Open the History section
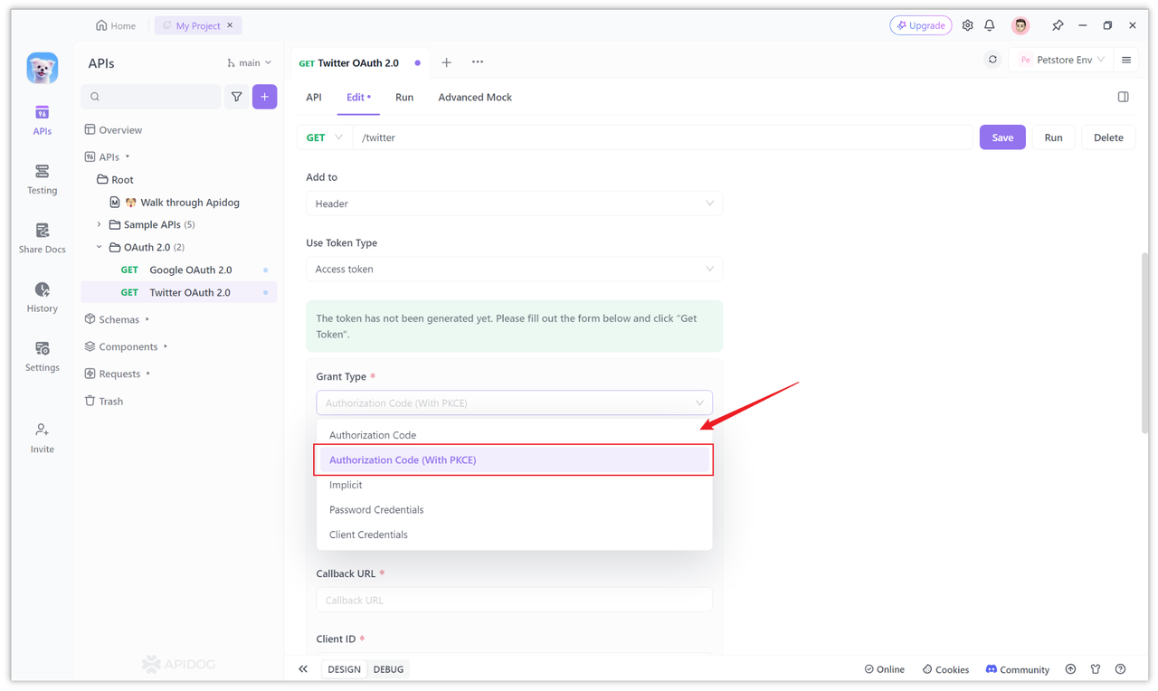The height and width of the screenshot is (691, 1158). point(42,297)
